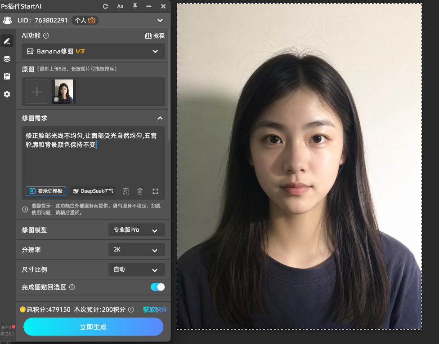439x344 pixels.
Task: Click the gold coin points icon
Action: click(22, 309)
